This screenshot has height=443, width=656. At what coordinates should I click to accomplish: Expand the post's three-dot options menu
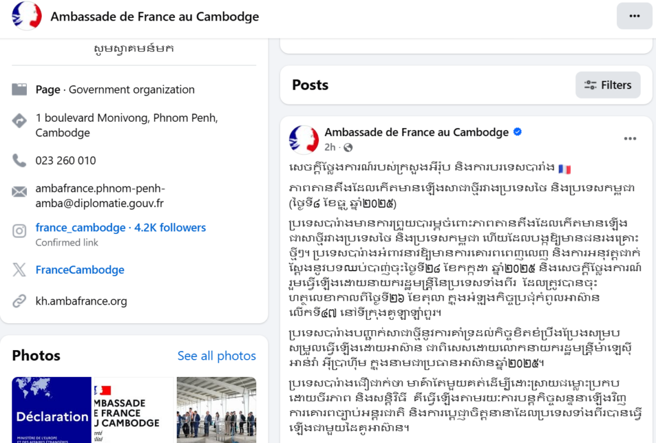630,138
